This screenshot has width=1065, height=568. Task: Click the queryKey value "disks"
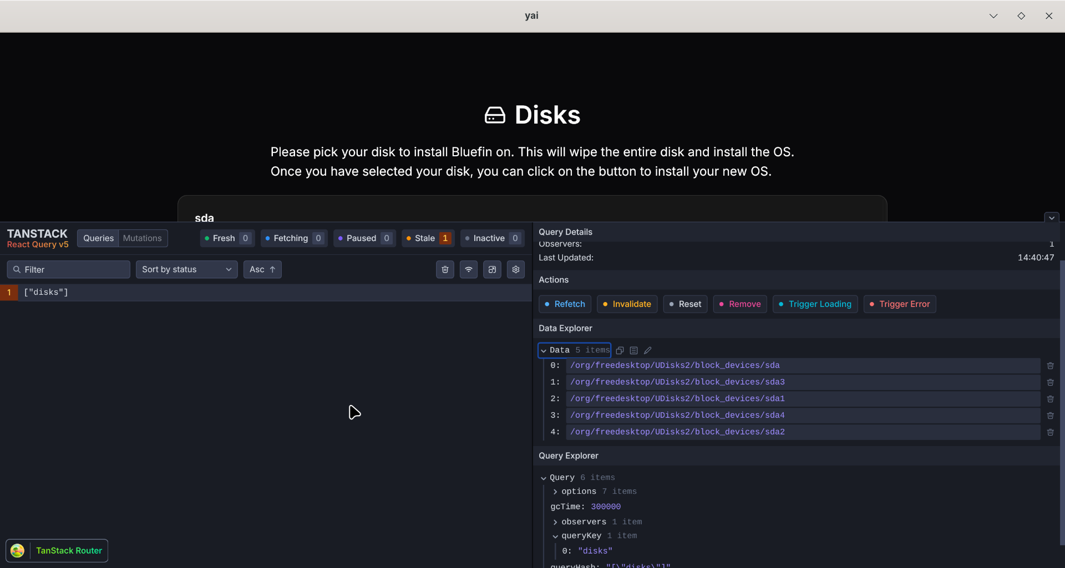coord(595,551)
